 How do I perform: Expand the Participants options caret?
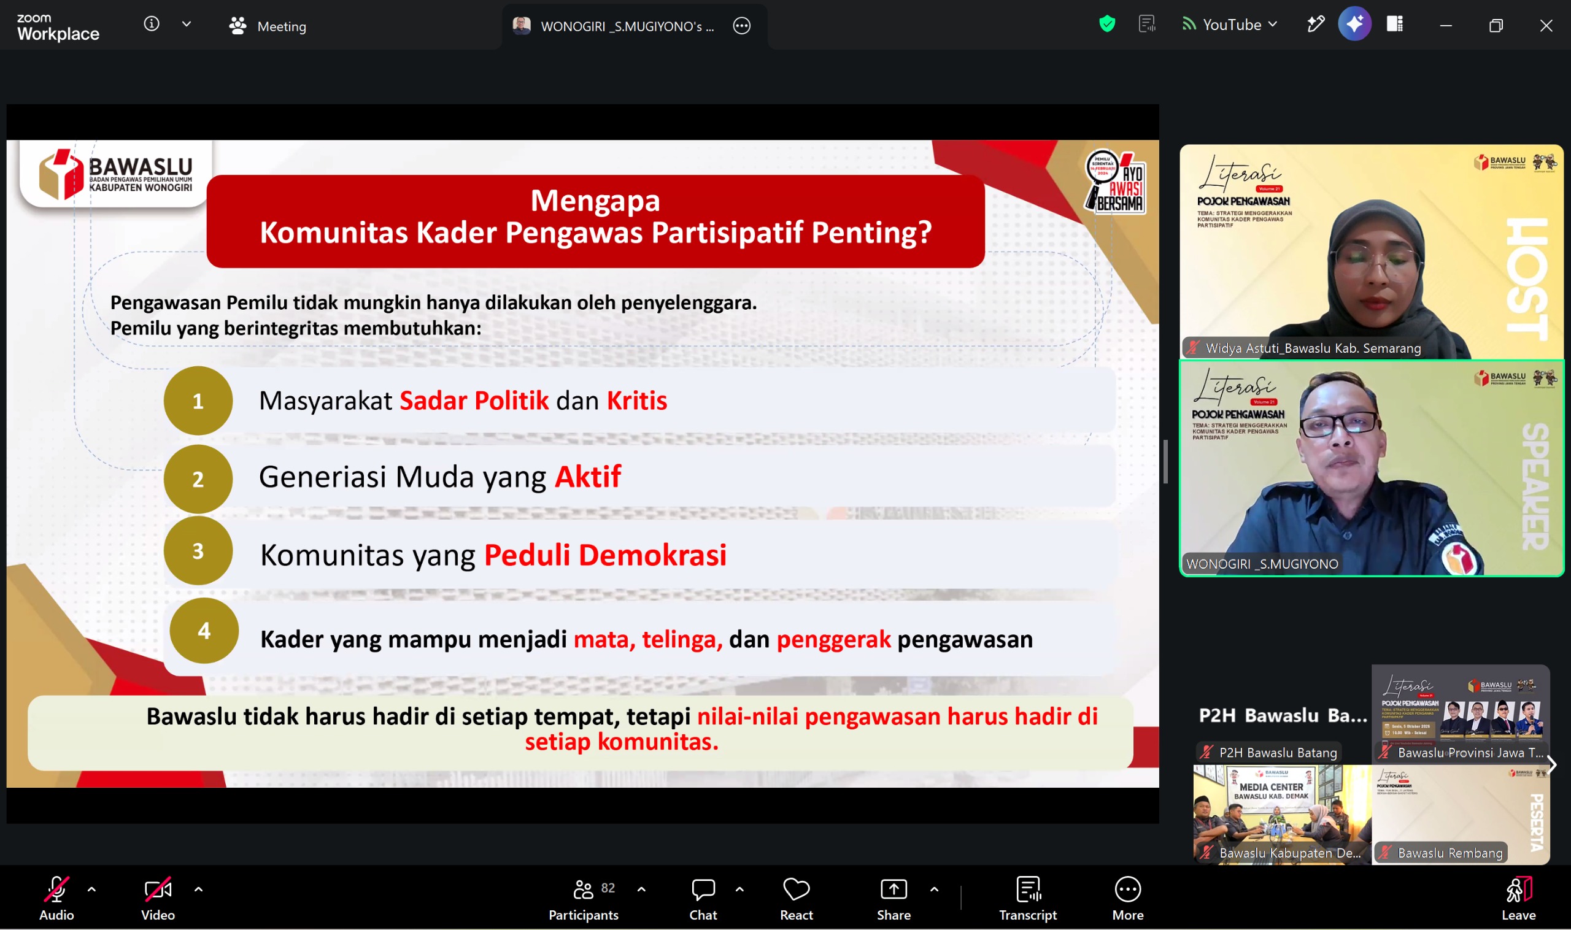[641, 889]
